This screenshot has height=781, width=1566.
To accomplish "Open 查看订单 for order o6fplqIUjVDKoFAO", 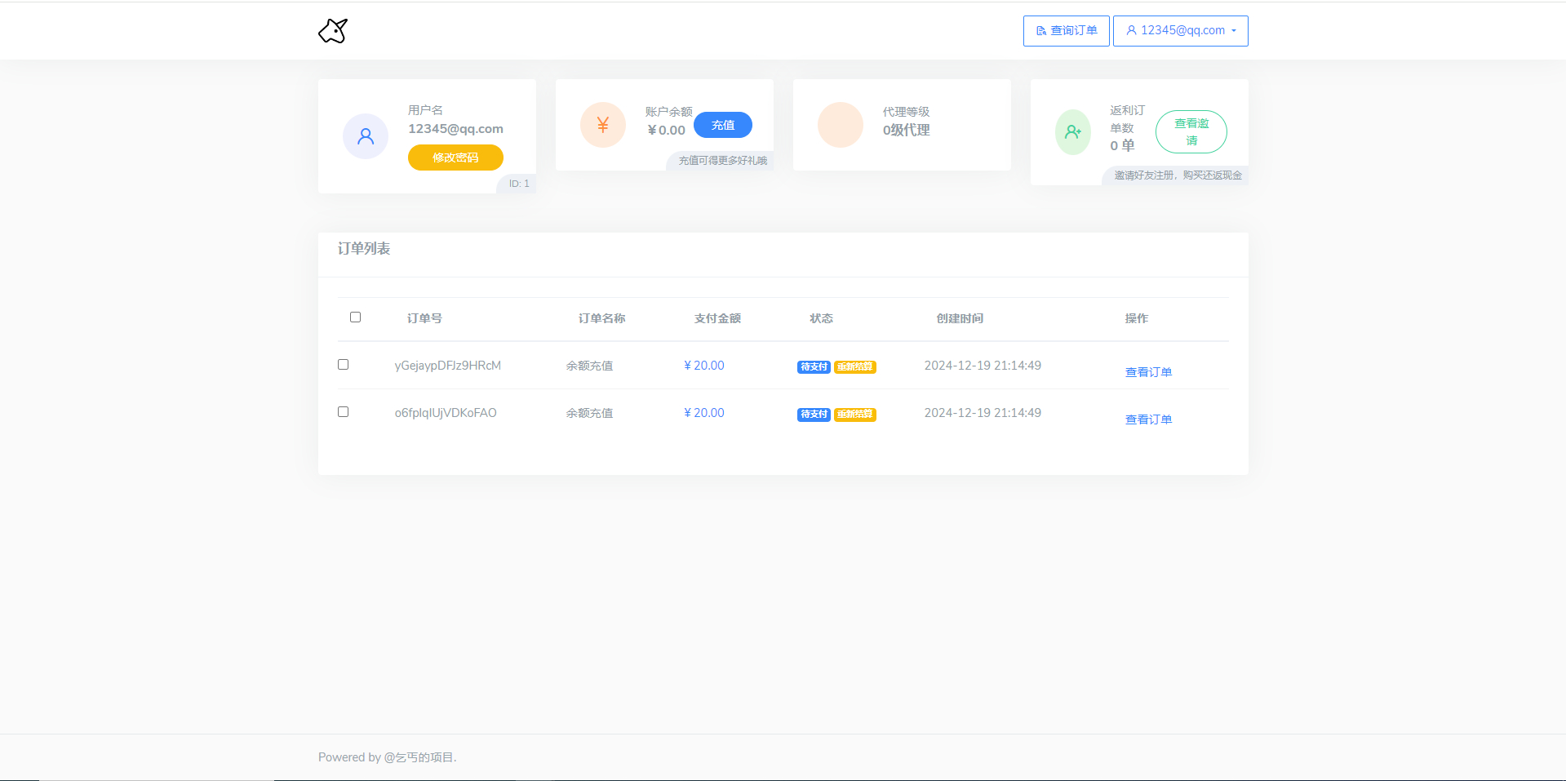I will point(1148,419).
